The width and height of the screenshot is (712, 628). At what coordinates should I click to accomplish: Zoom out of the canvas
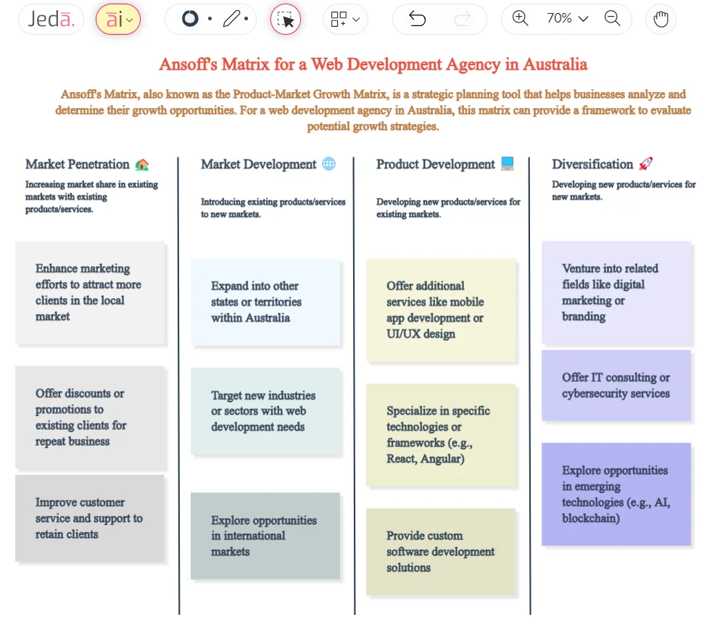pyautogui.click(x=613, y=19)
